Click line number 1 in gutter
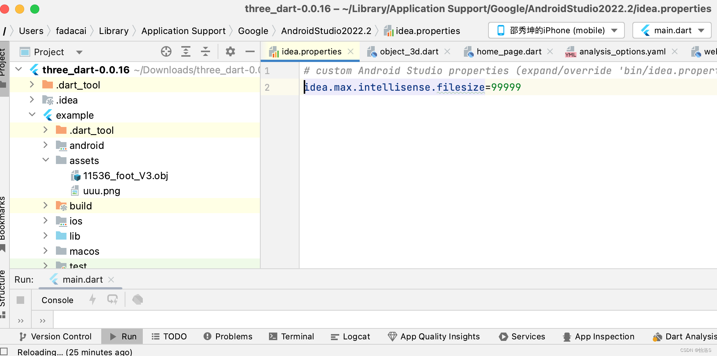This screenshot has width=717, height=356. pos(267,71)
